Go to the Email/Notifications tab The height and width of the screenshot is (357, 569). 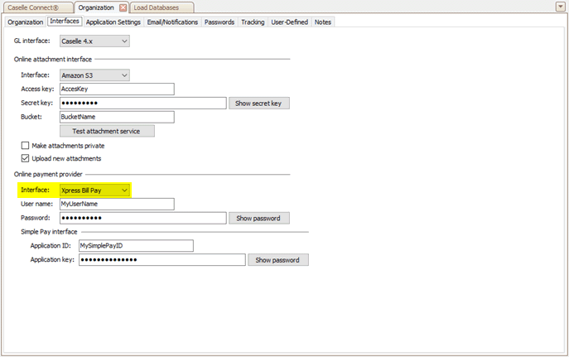(172, 22)
